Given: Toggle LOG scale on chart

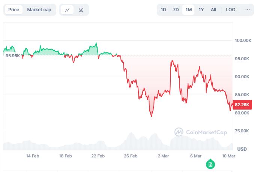Looking at the screenshot, I should coord(230,10).
